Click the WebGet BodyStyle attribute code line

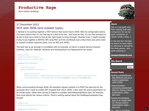pos(60,76)
